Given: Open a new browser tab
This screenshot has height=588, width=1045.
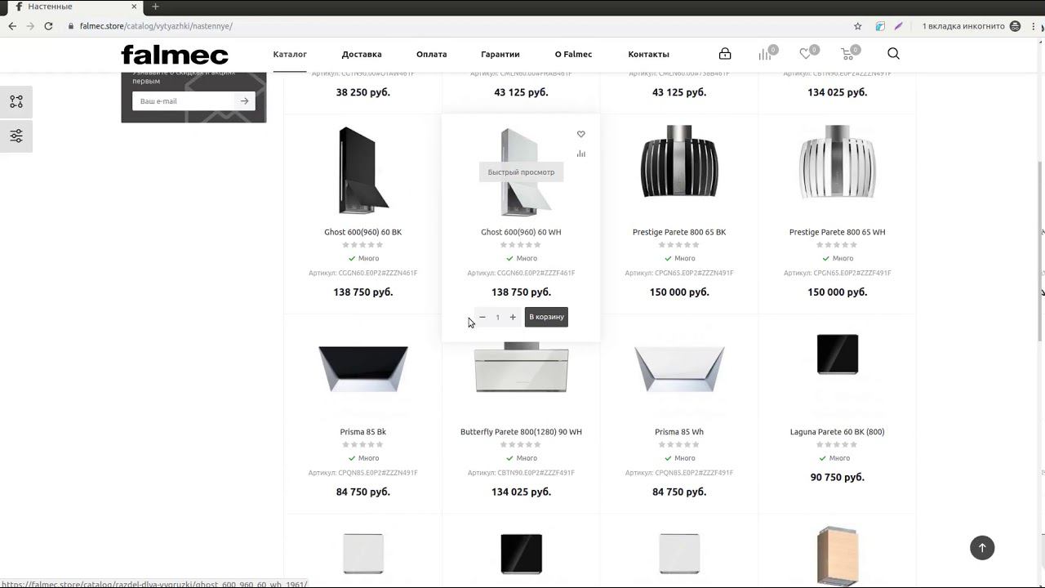Looking at the screenshot, I should point(155,7).
